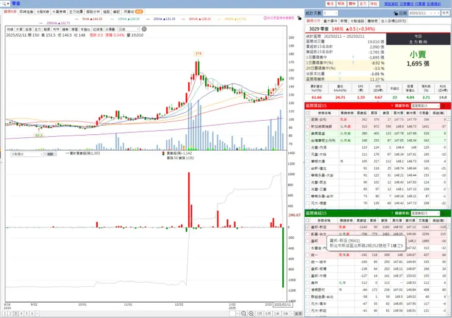Check the 統一-城中 row checkbox
The height and width of the screenshot is (318, 452).
point(308,262)
